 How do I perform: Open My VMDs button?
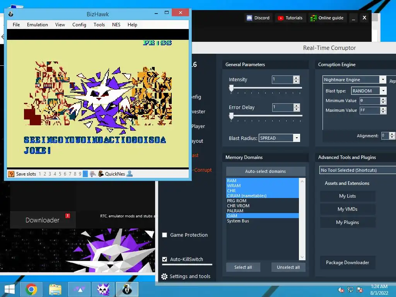tap(348, 209)
